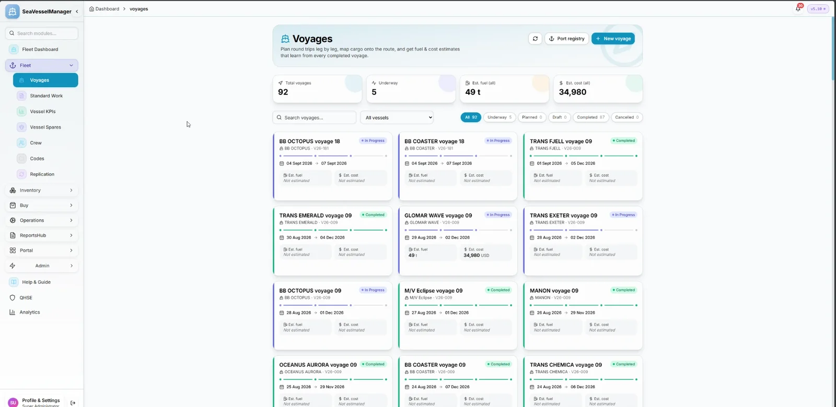Open Profile & Settings
This screenshot has width=836, height=407.
[41, 402]
